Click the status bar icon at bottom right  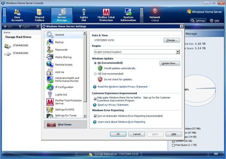click(x=216, y=154)
